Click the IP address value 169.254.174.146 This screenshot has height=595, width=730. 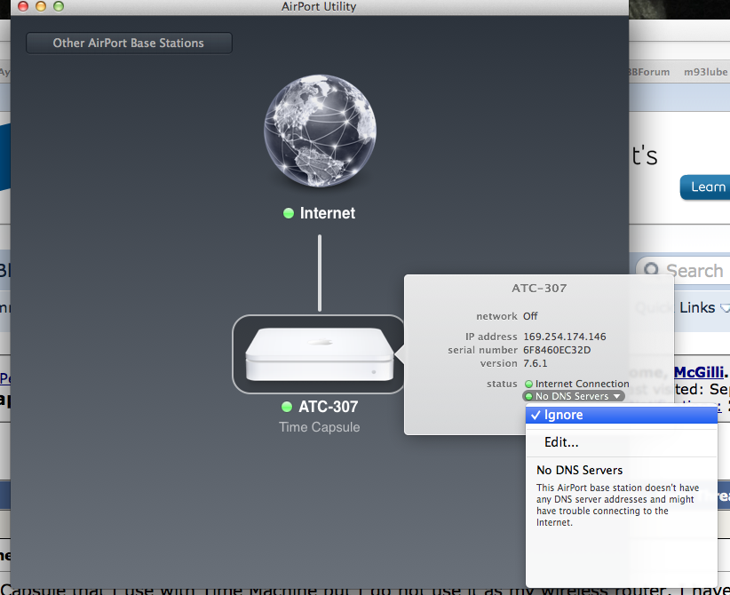click(564, 337)
